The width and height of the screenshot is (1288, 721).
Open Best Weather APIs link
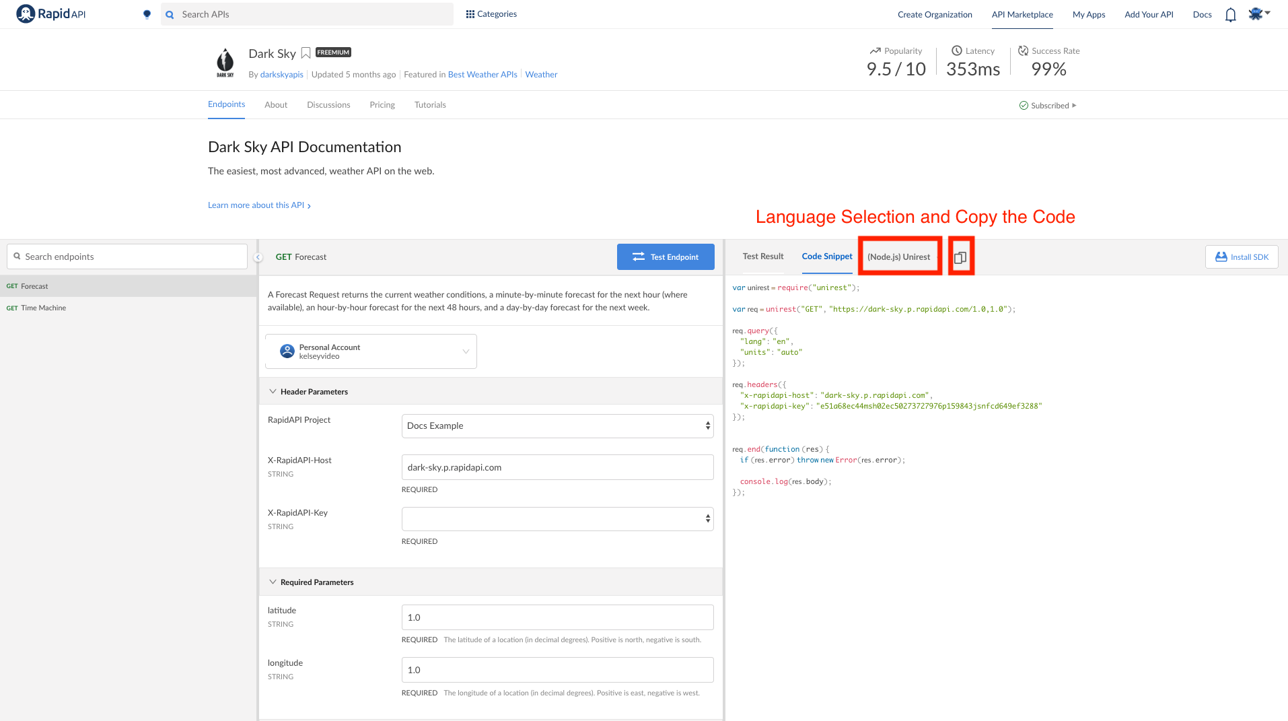[x=482, y=75]
